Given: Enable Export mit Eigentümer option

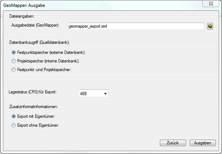Looking at the screenshot, I should click(x=14, y=116).
